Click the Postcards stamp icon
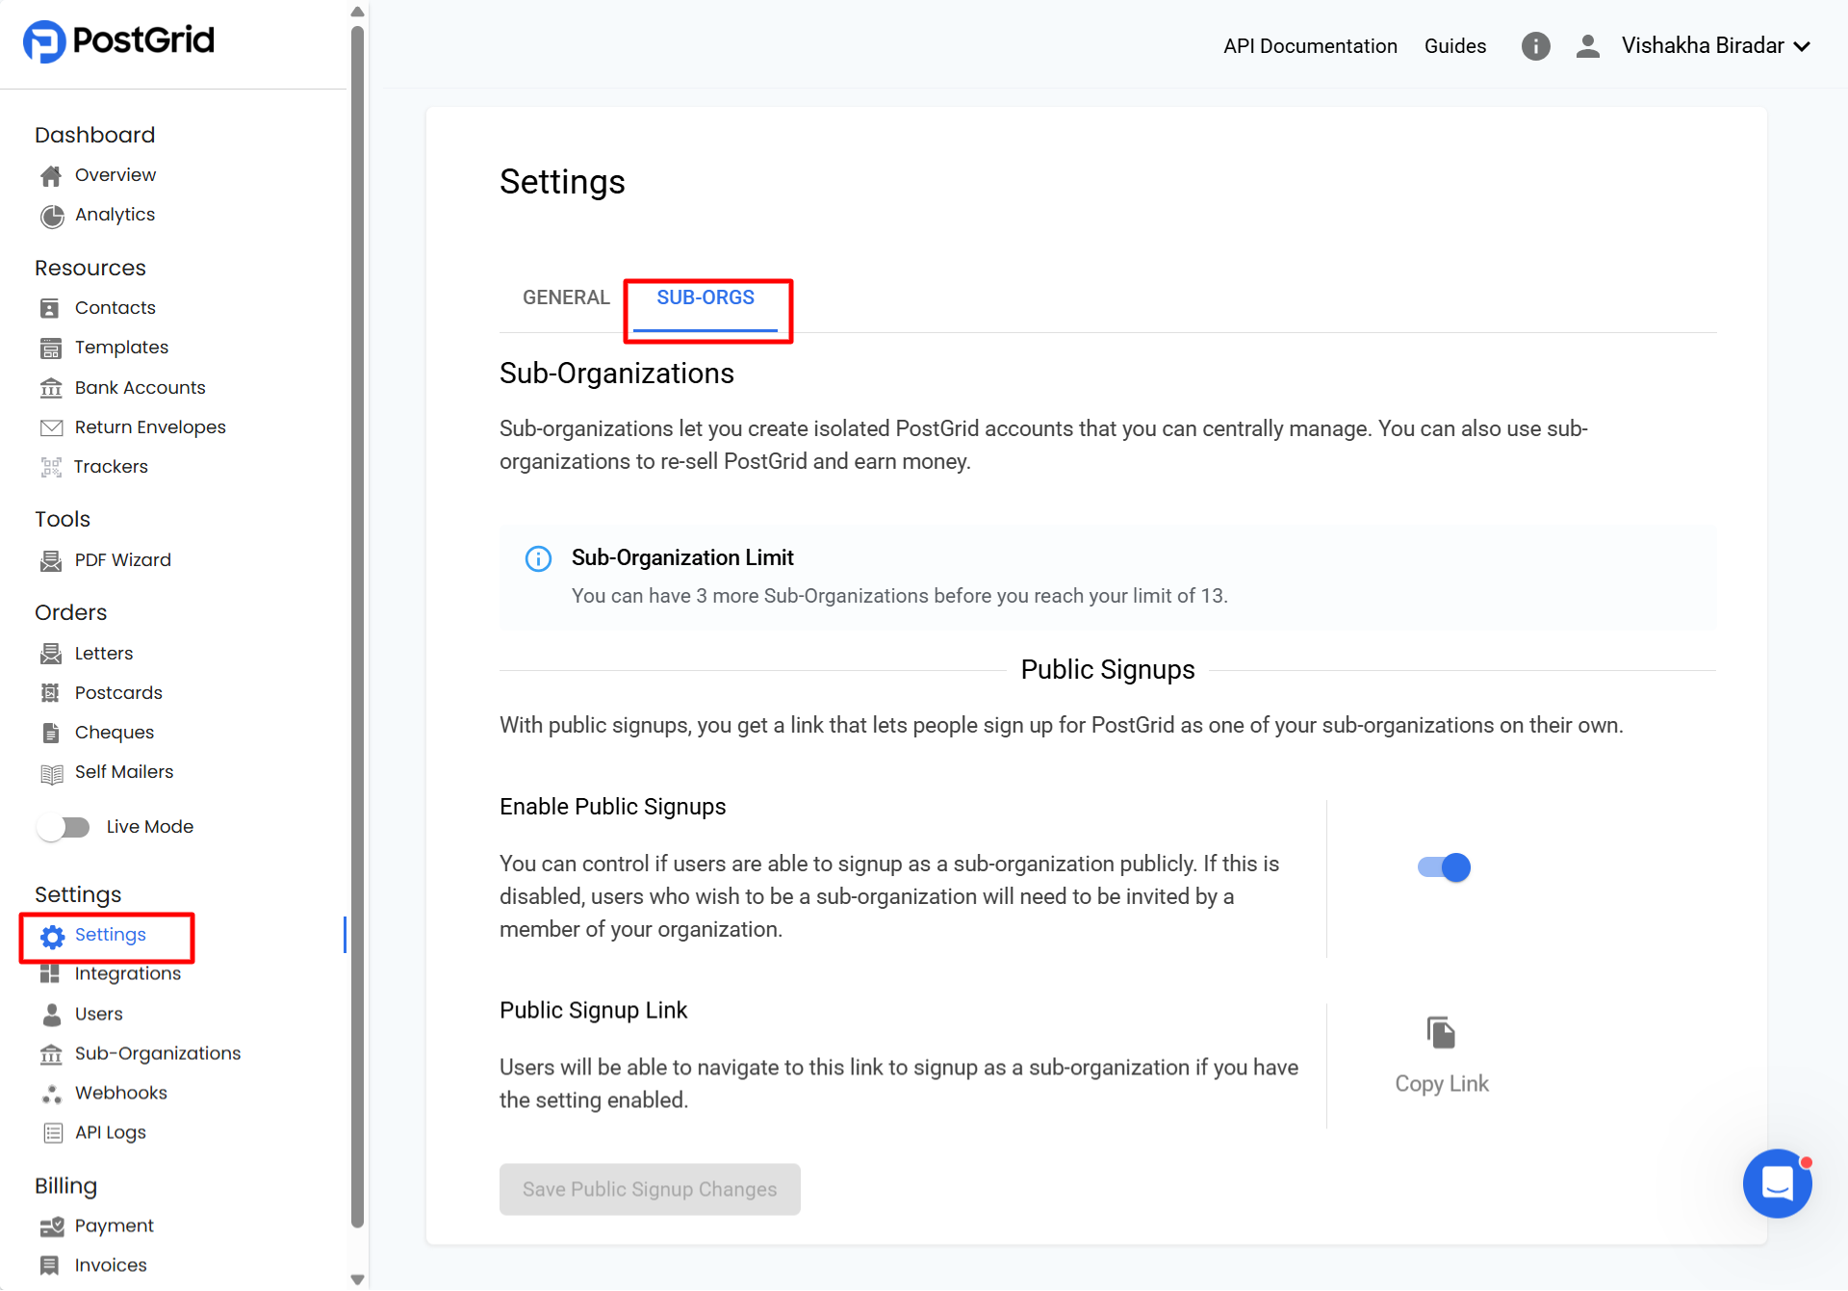 click(x=50, y=693)
